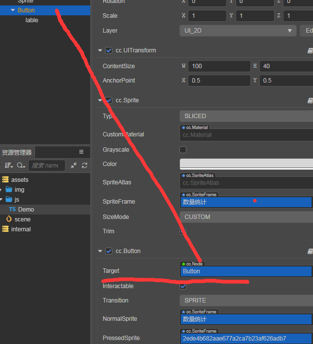Open the scene asset with flame icon

(22, 219)
